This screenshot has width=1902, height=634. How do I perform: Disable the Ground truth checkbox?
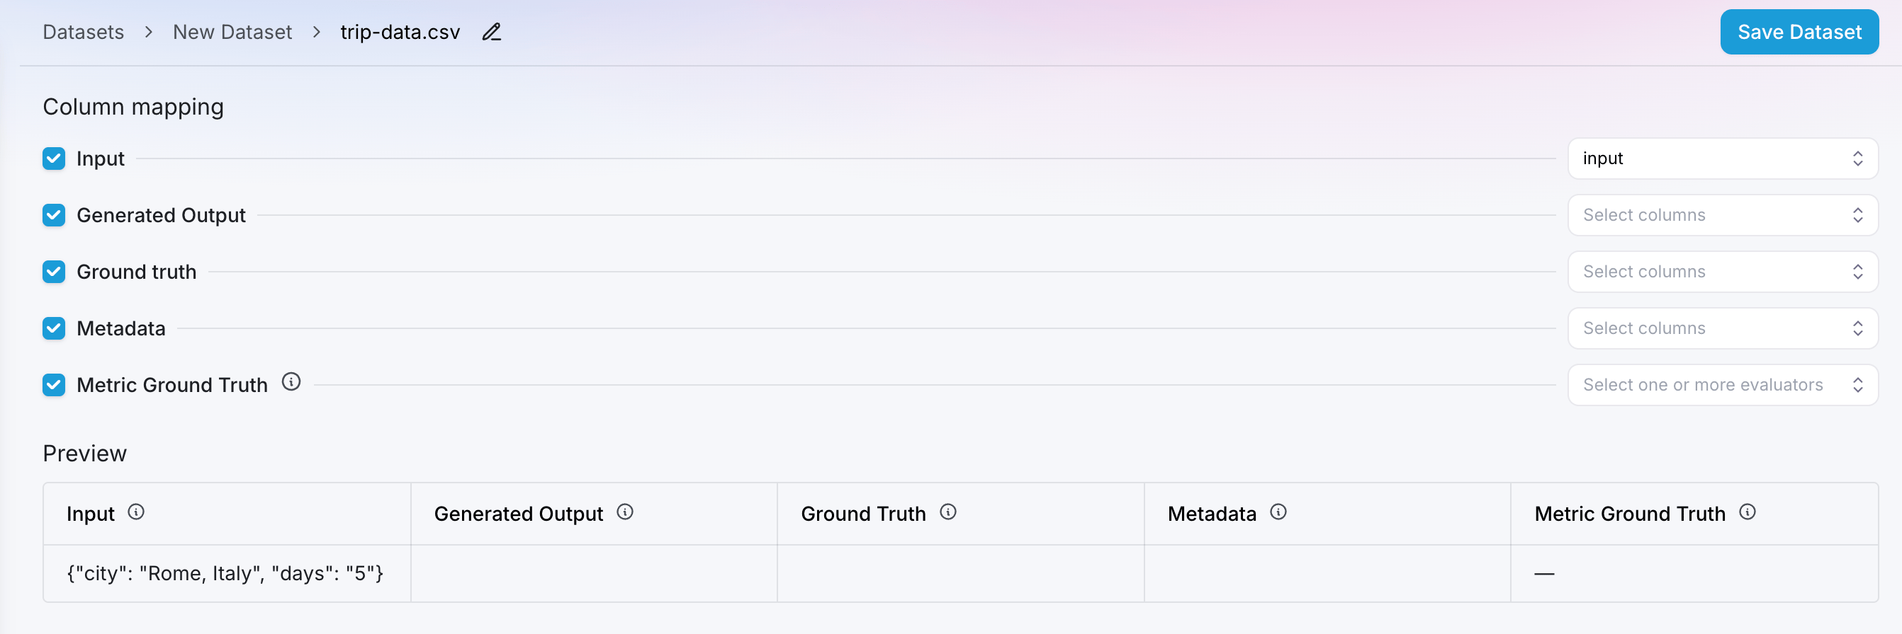[x=54, y=272]
